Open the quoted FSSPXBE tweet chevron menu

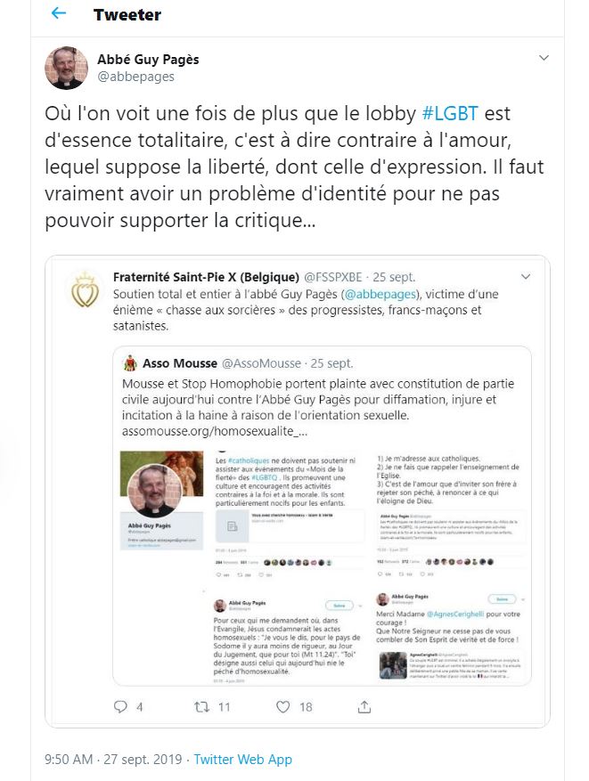[526, 276]
